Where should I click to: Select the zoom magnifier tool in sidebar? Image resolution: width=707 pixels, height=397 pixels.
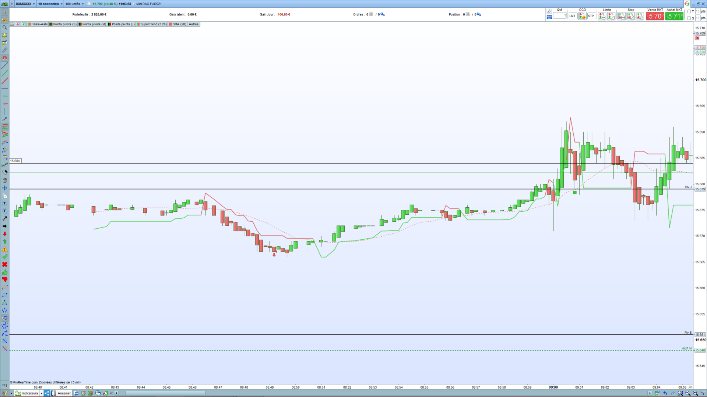4,27
